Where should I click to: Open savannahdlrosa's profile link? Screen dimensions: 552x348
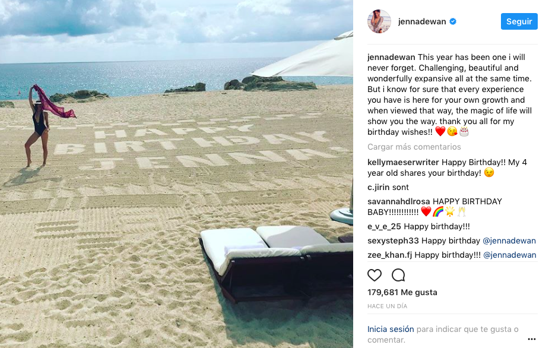(398, 201)
